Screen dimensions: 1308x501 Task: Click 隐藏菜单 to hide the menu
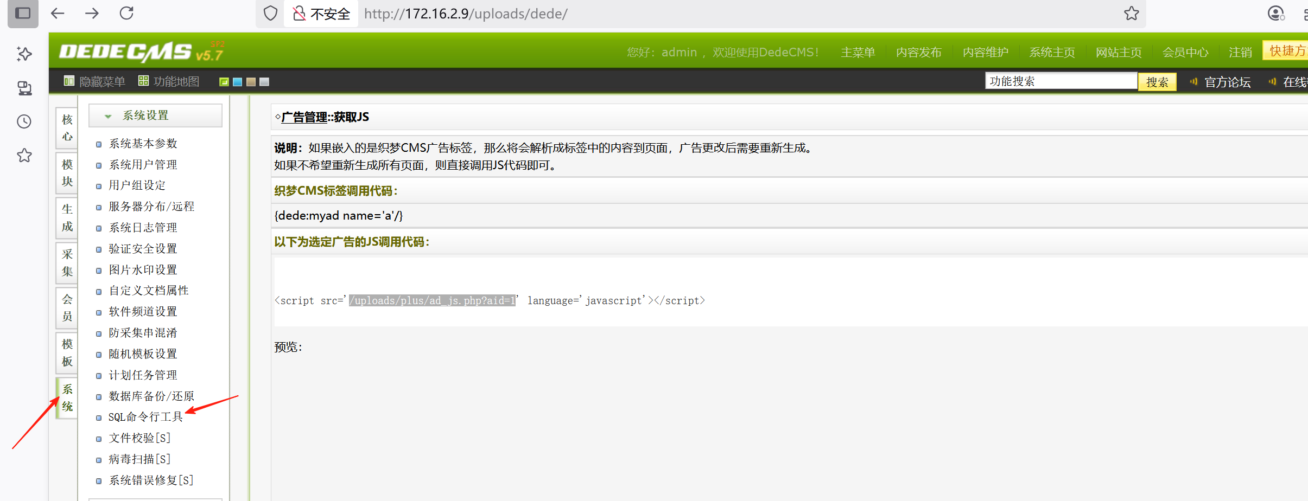(x=94, y=82)
